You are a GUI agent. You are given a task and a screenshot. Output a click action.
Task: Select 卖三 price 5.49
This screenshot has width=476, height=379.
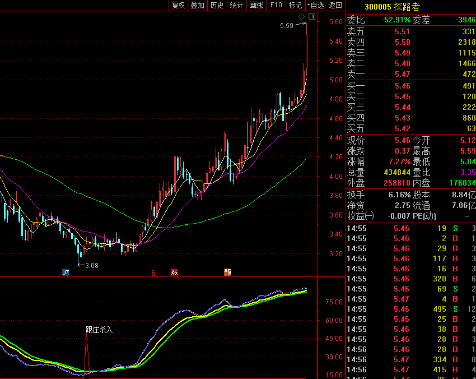[402, 53]
